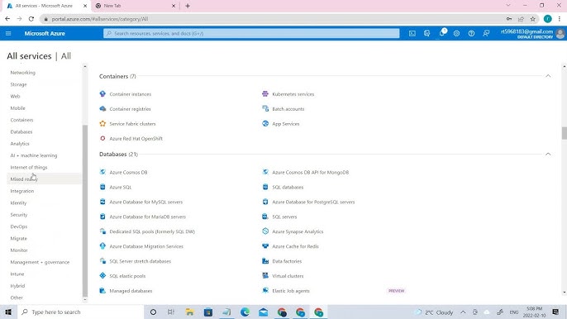The width and height of the screenshot is (567, 319).
Task: Reload the page in Chrome
Action: [x=31, y=19]
